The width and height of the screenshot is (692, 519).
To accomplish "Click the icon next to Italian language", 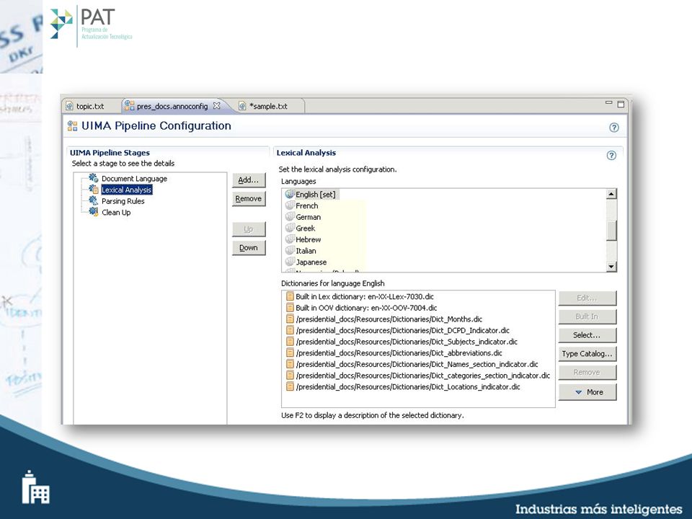I will tap(290, 250).
